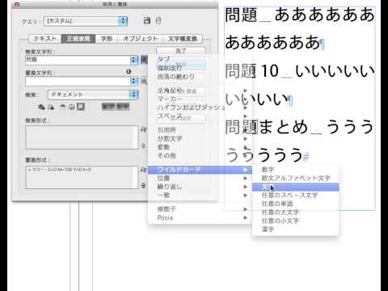388x291 pixels.
Task: Expand the 位置 submenu
Action: point(200,178)
